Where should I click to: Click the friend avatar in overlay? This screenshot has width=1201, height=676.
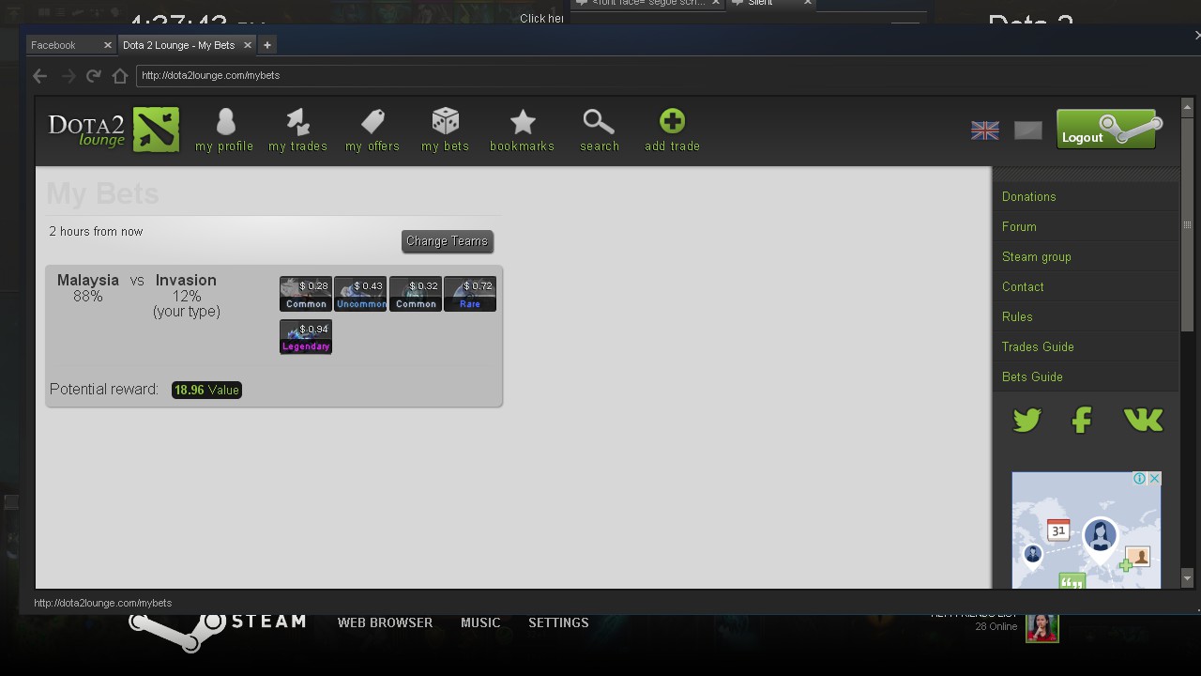pyautogui.click(x=1042, y=626)
